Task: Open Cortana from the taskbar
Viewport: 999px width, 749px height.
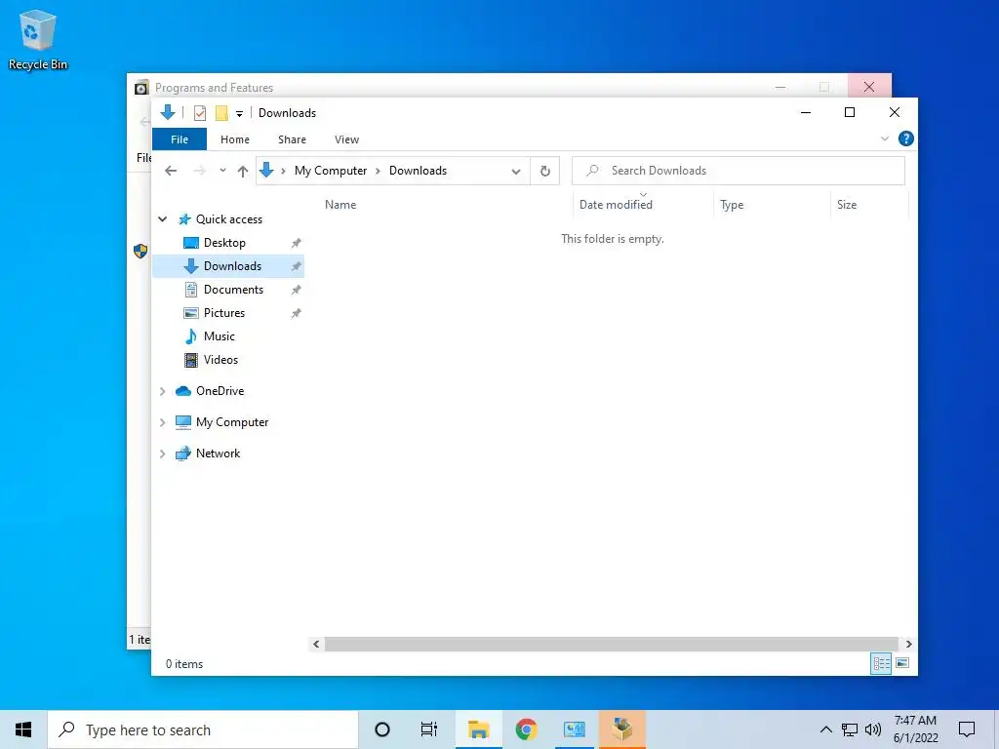Action: coord(382,729)
